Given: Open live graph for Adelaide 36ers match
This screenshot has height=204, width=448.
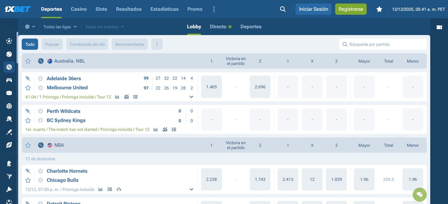Looking at the screenshot, I should point(126,97).
